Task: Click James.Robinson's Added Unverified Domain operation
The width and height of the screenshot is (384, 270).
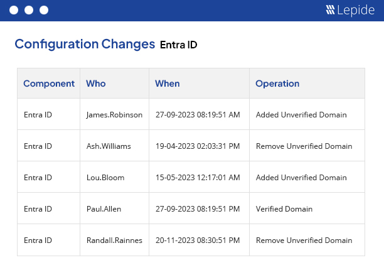Action: coord(301,115)
